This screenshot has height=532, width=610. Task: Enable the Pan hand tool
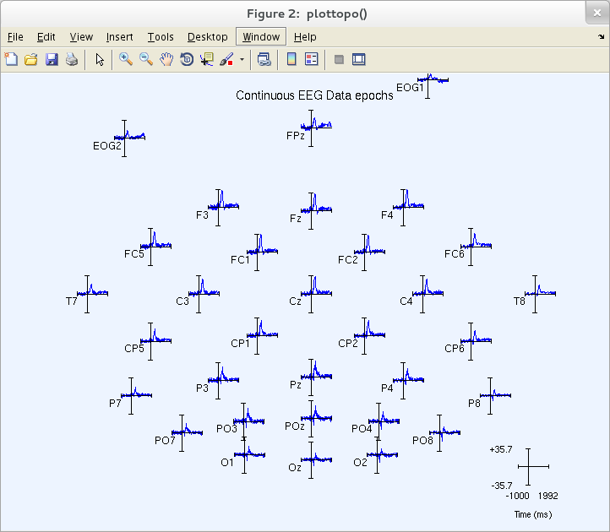pyautogui.click(x=166, y=59)
